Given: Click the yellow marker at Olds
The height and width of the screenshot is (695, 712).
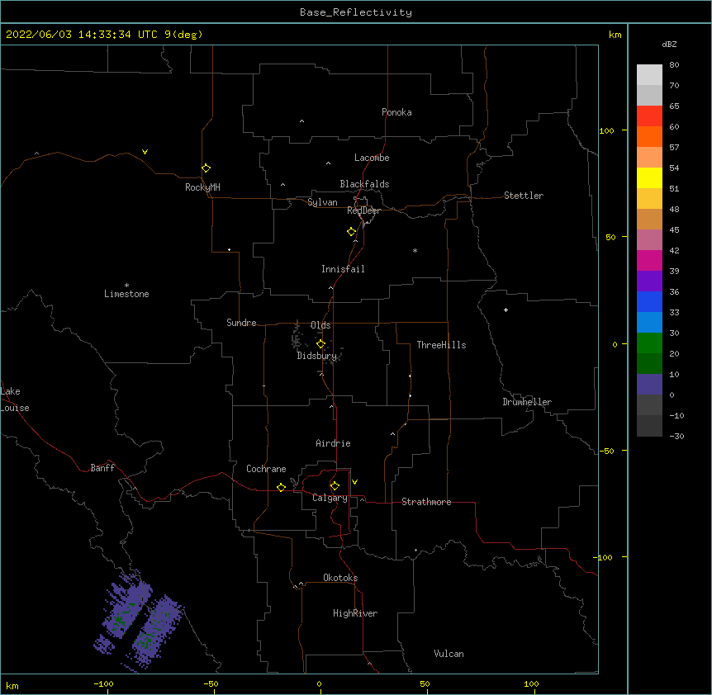Looking at the screenshot, I should click(x=320, y=344).
